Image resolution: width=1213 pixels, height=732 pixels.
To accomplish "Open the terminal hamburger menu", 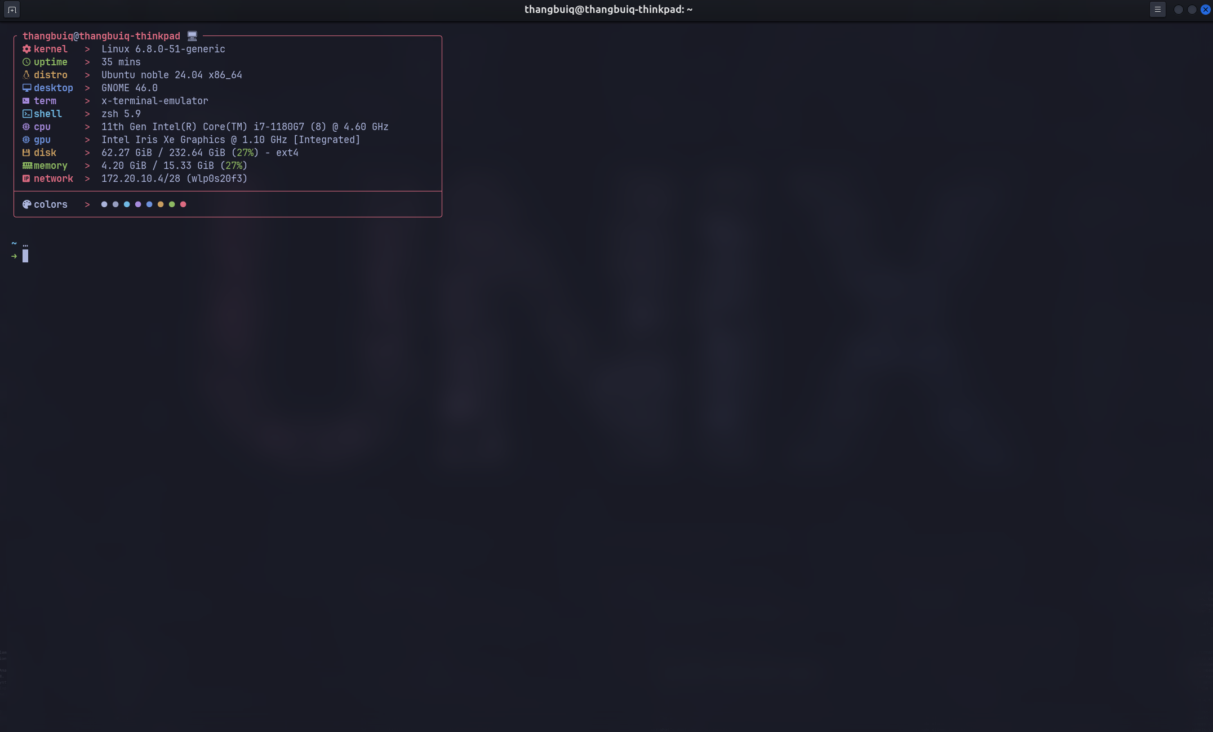I will tap(1157, 10).
